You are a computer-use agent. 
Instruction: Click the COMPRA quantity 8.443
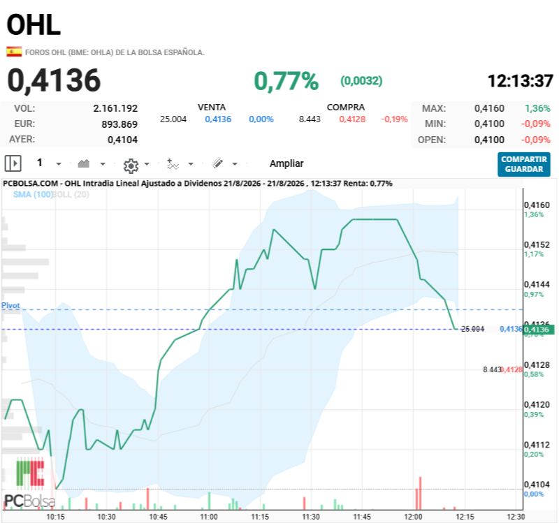(x=310, y=119)
